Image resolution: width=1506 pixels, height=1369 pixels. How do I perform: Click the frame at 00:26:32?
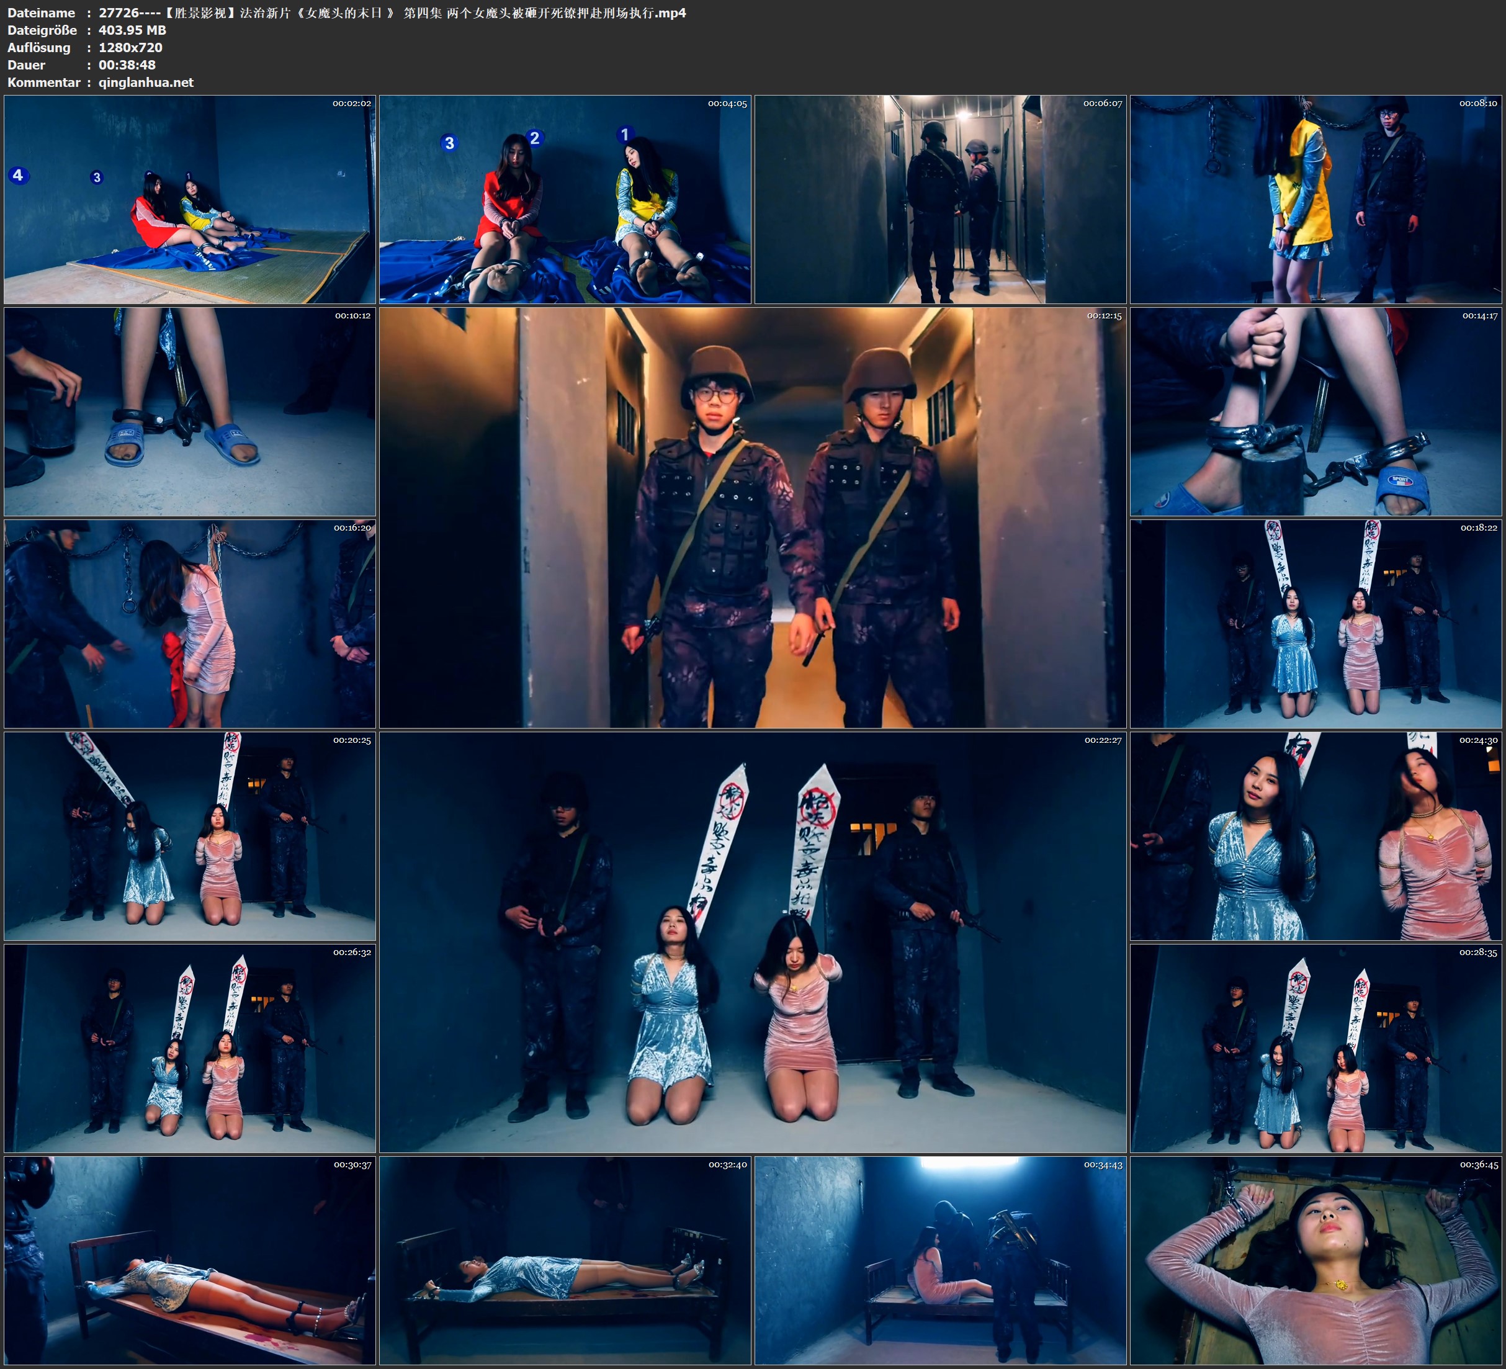pos(190,1048)
